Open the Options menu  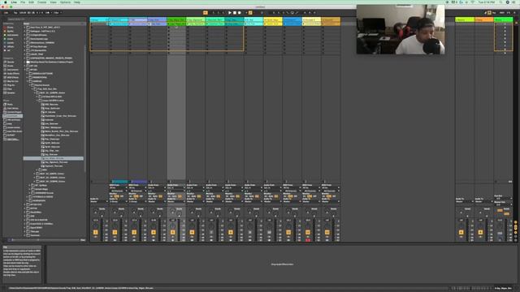(65, 2)
